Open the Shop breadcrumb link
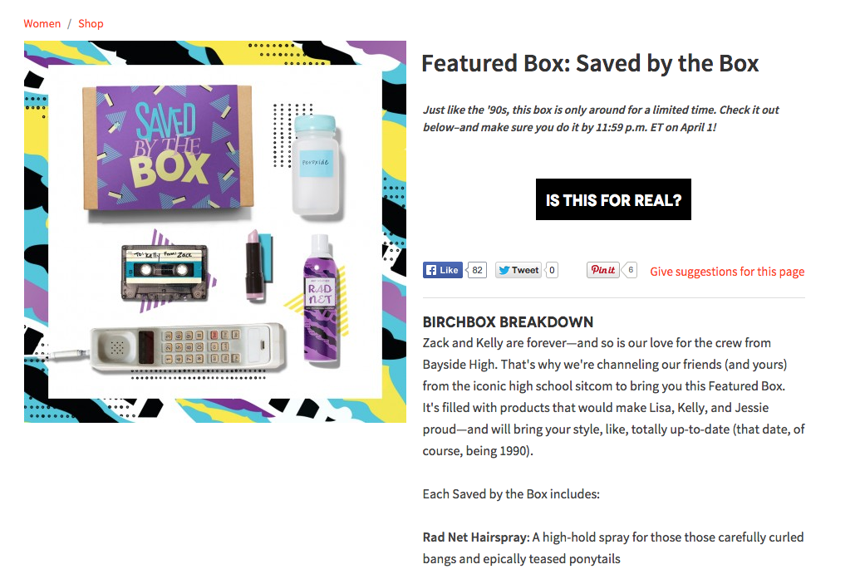The image size is (860, 574). click(91, 23)
